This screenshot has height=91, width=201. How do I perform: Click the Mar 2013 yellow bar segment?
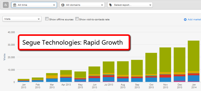(52, 77)
